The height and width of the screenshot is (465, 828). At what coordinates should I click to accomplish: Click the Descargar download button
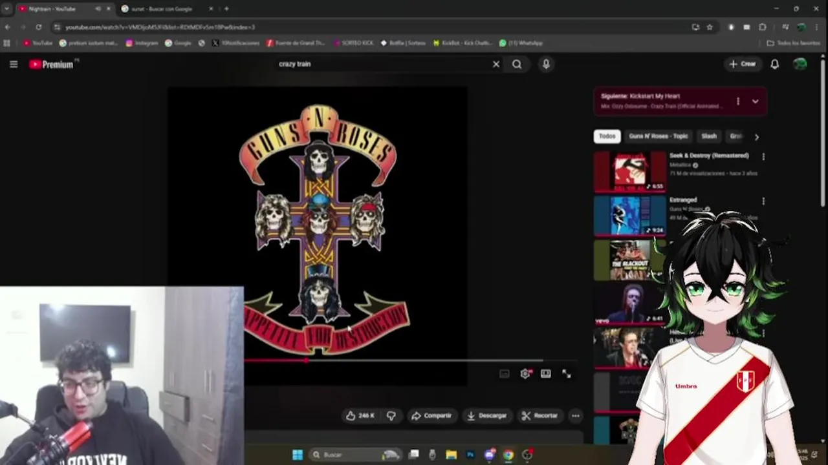[x=486, y=416]
